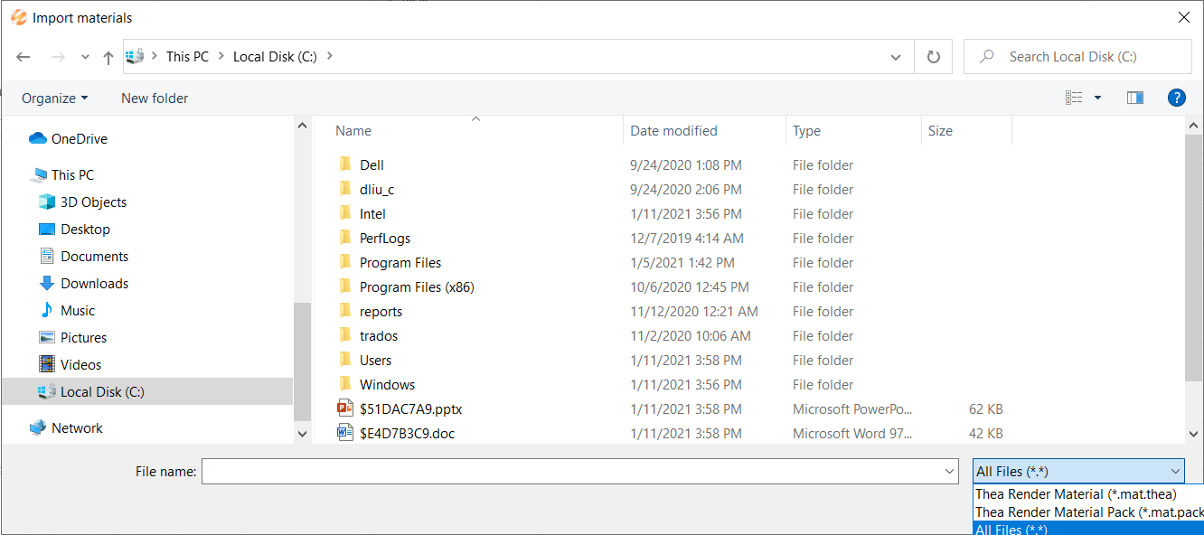Open the Recent locations dropdown arrow
1204x535 pixels.
click(x=85, y=57)
